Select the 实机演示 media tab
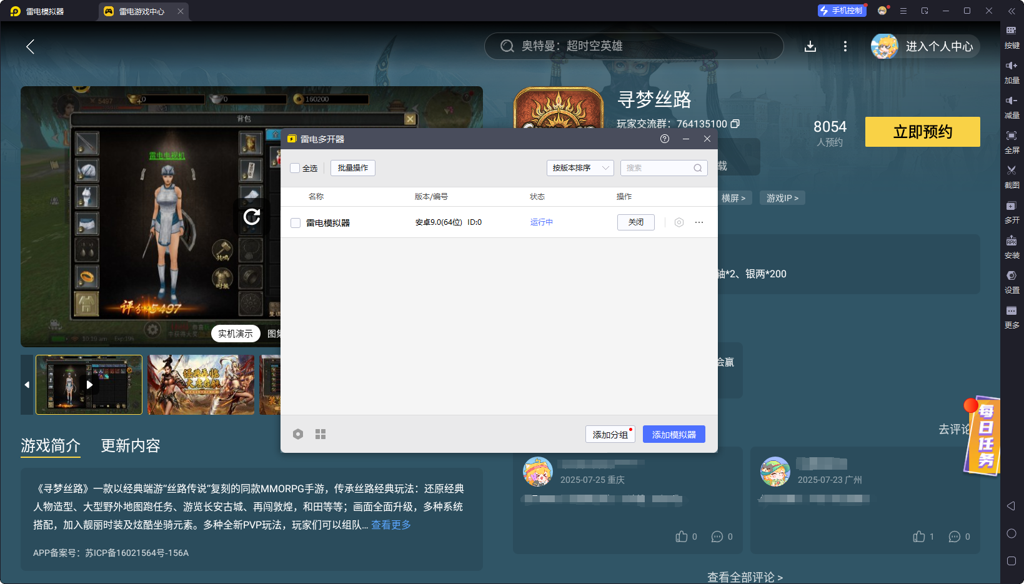The width and height of the screenshot is (1024, 584). 236,334
